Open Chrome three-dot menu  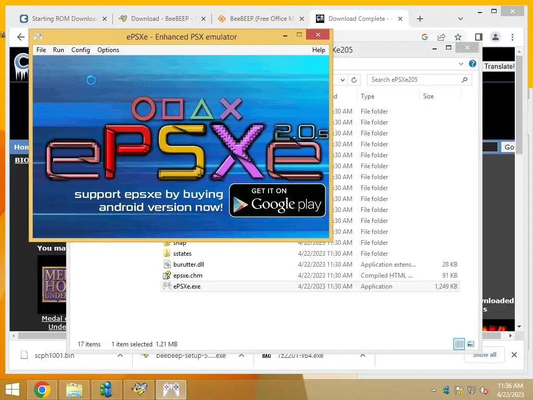[x=512, y=37]
